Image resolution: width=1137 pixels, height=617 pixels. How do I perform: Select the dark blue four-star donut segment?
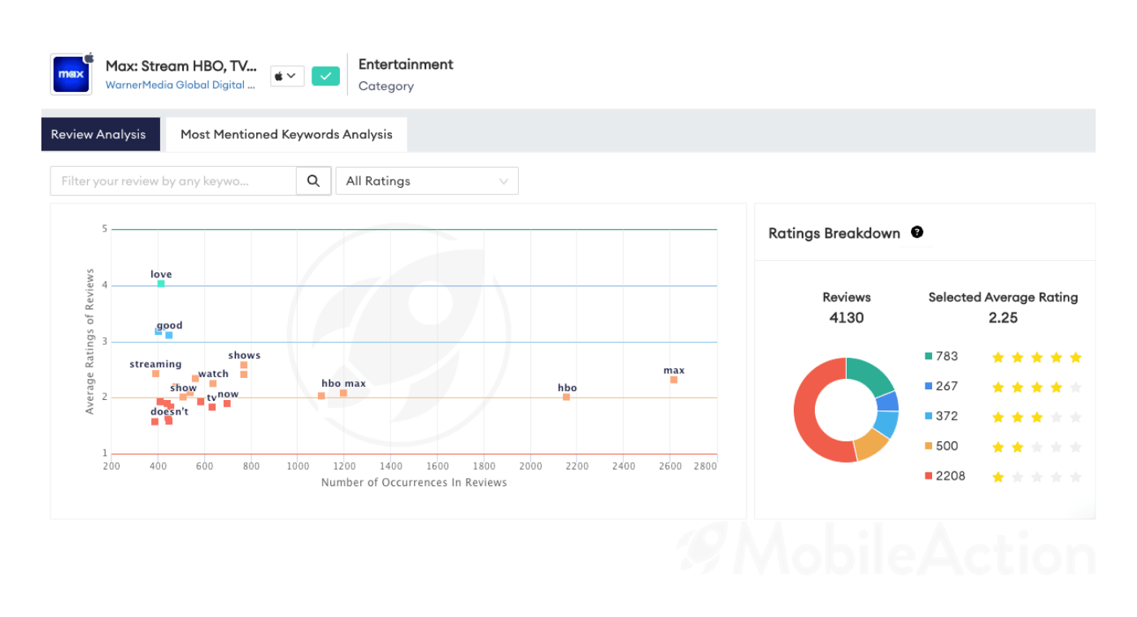click(x=887, y=401)
